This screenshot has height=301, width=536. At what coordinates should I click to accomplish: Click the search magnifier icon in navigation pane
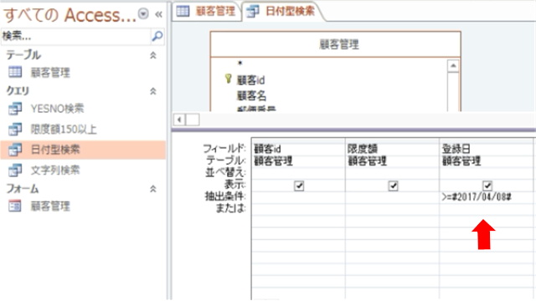click(157, 36)
